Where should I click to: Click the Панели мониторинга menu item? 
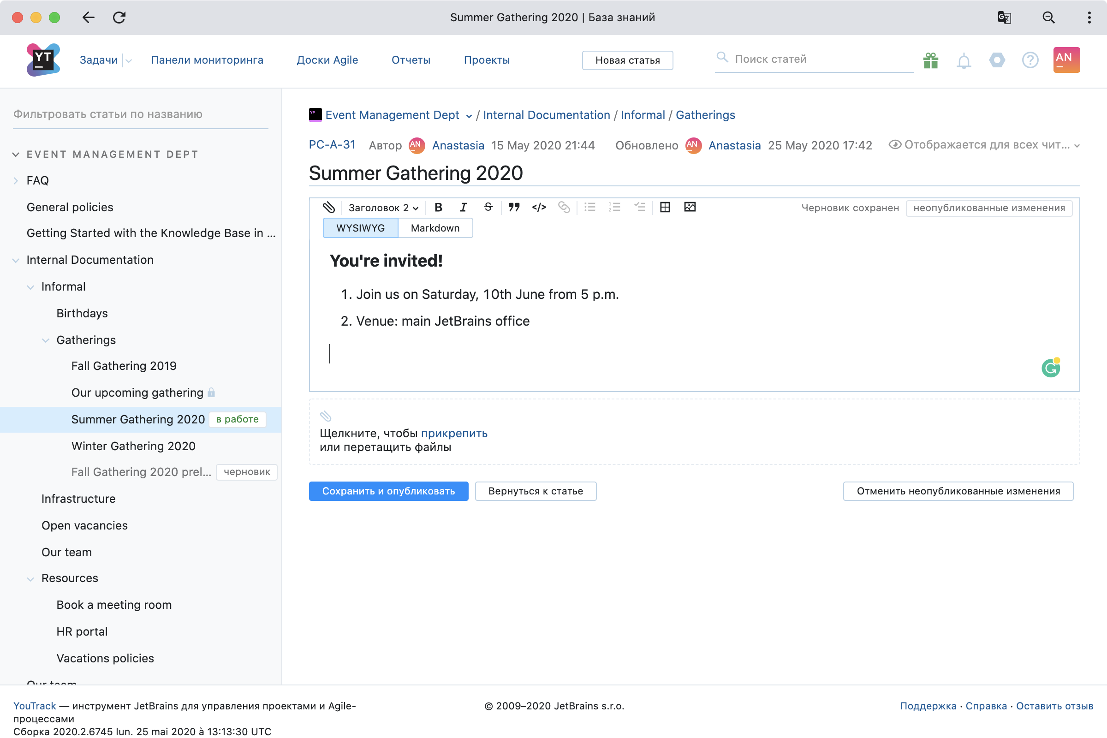[x=207, y=59]
